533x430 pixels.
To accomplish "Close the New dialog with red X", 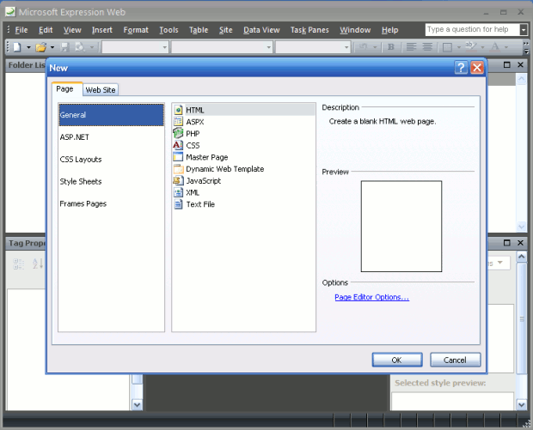I will pyautogui.click(x=477, y=68).
